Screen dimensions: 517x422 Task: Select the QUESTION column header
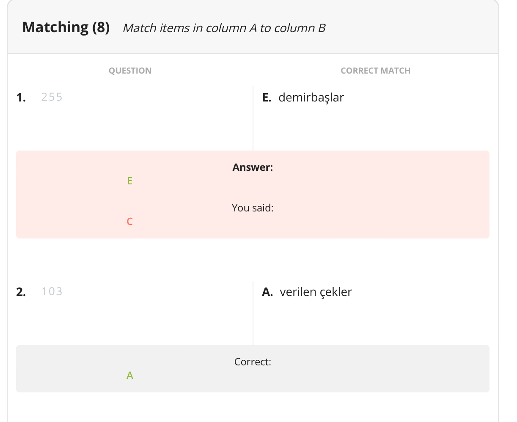[130, 71]
